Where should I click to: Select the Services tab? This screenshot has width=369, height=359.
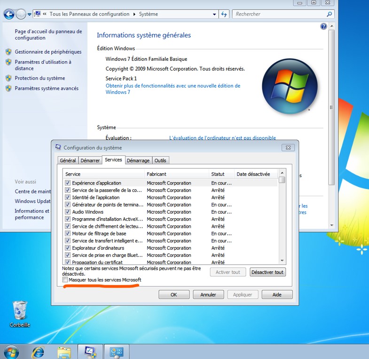[x=113, y=160]
